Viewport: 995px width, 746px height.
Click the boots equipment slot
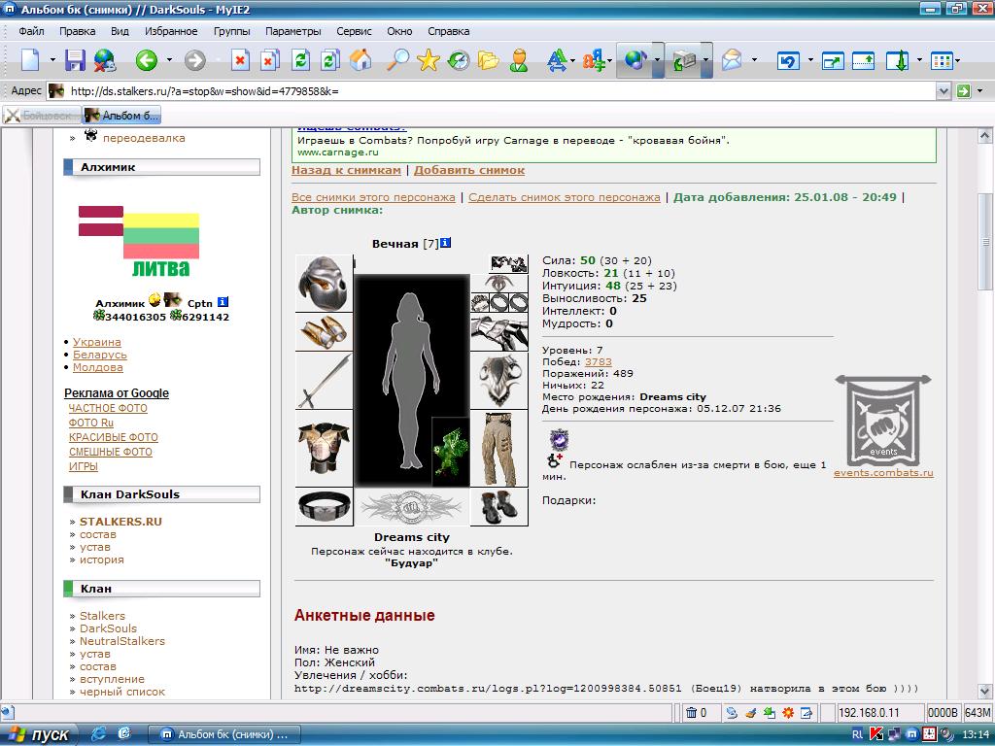click(x=498, y=506)
